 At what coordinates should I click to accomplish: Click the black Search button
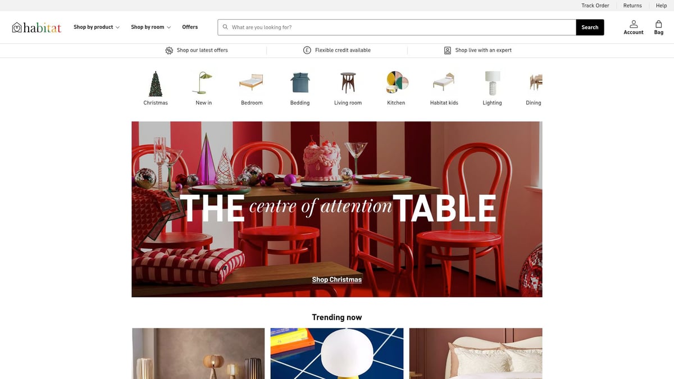coord(590,28)
